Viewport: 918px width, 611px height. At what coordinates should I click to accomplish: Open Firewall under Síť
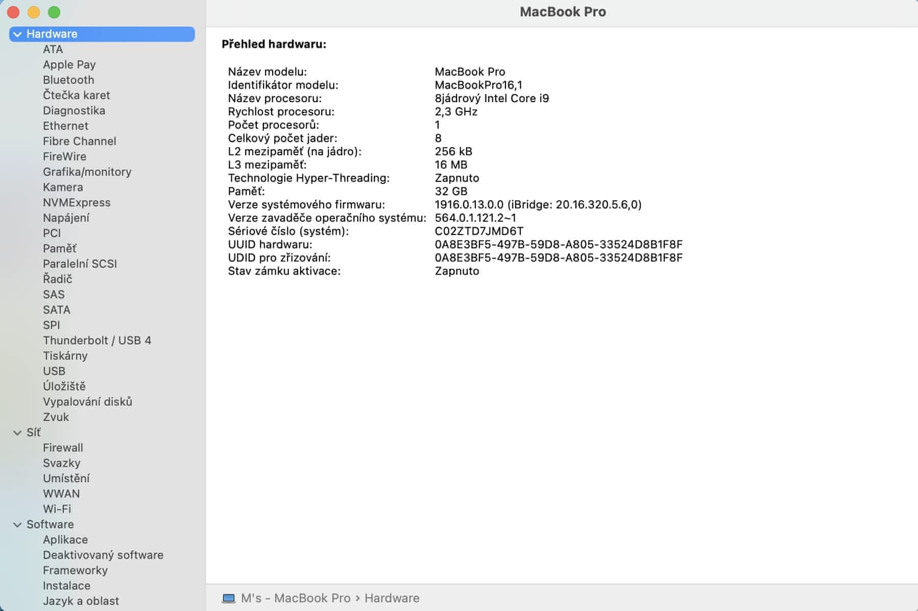click(63, 448)
